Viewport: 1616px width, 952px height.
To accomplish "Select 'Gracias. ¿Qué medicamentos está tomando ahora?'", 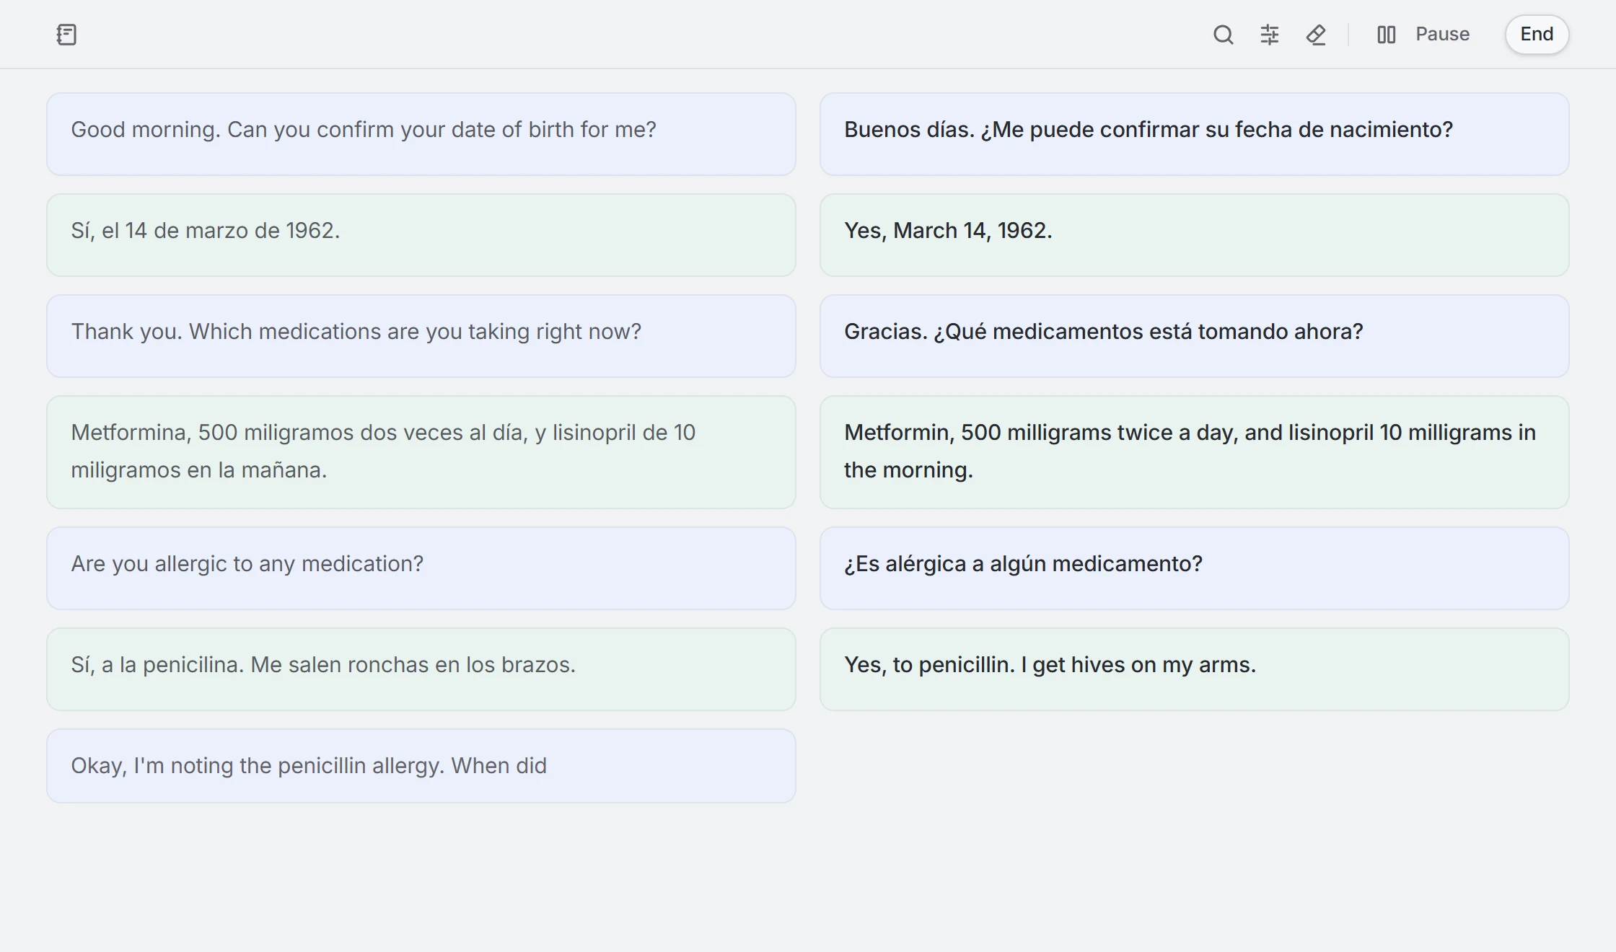I will coord(1195,336).
